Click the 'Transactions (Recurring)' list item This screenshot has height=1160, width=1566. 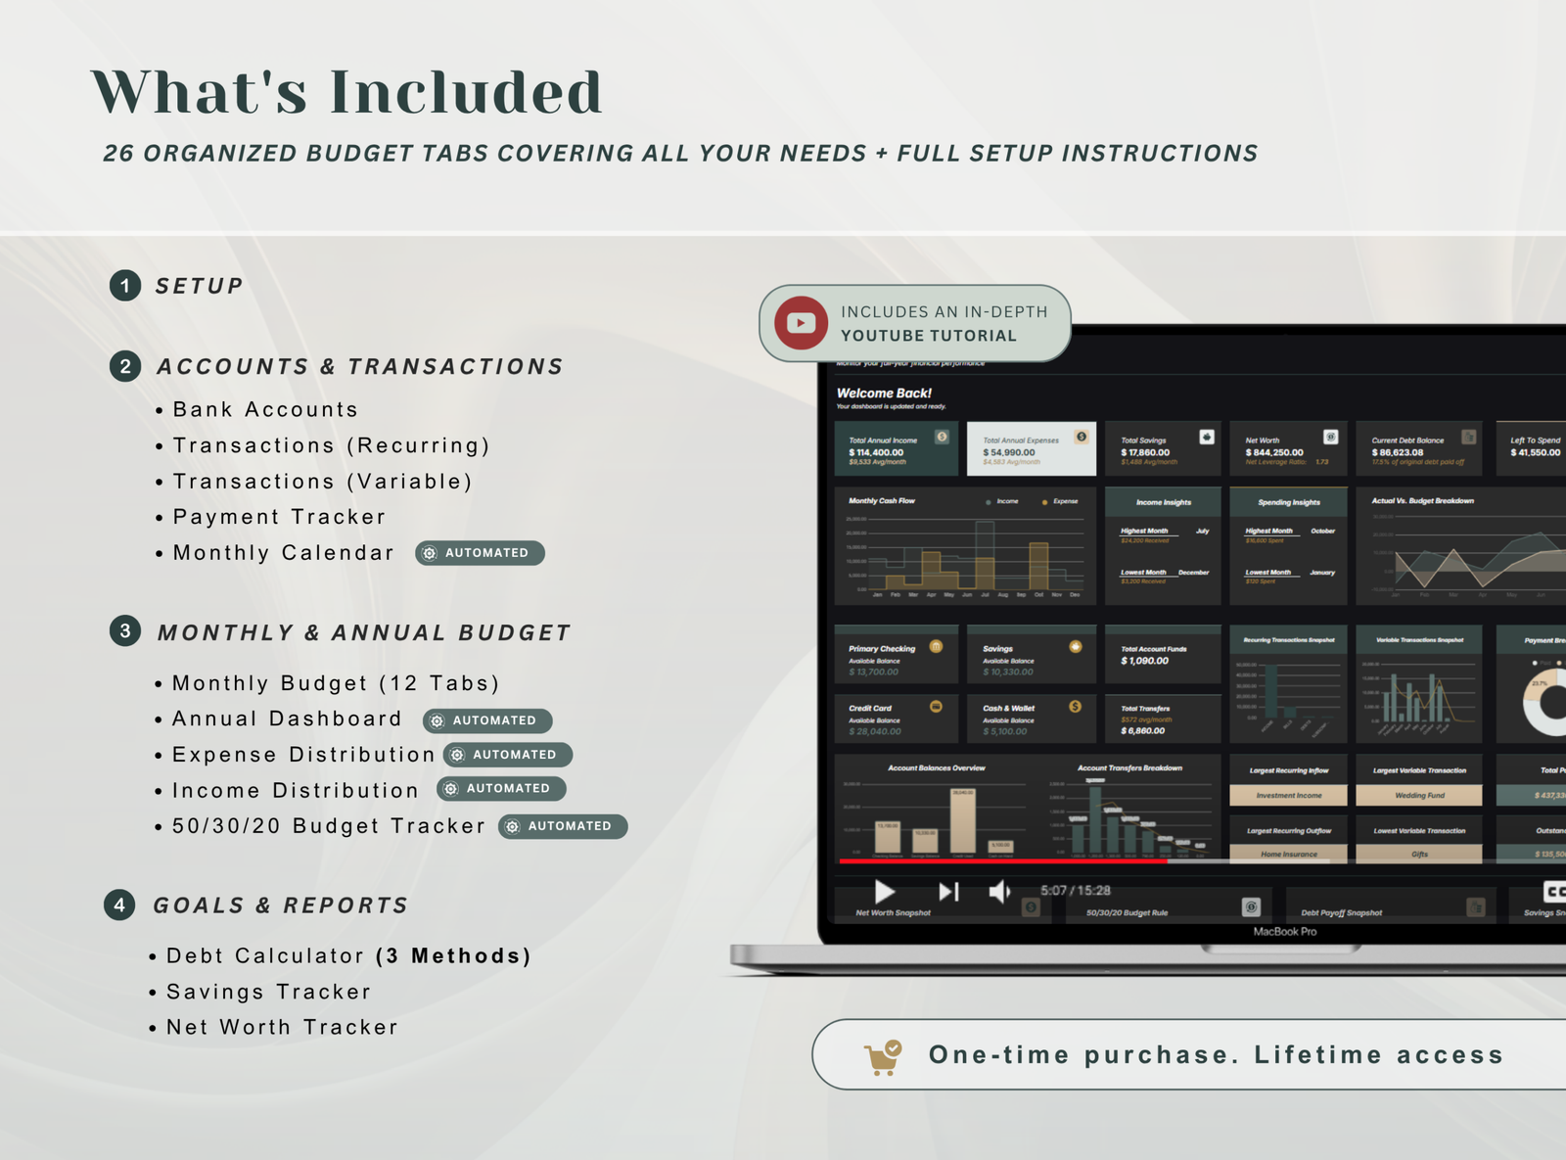coord(331,446)
